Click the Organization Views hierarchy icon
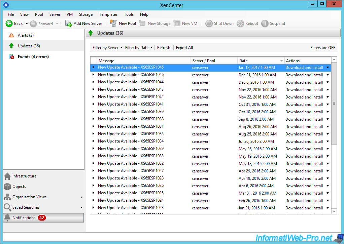 click(7, 197)
